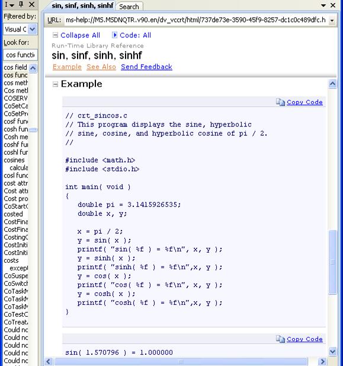Click the Collapse All minus icon

coord(55,35)
